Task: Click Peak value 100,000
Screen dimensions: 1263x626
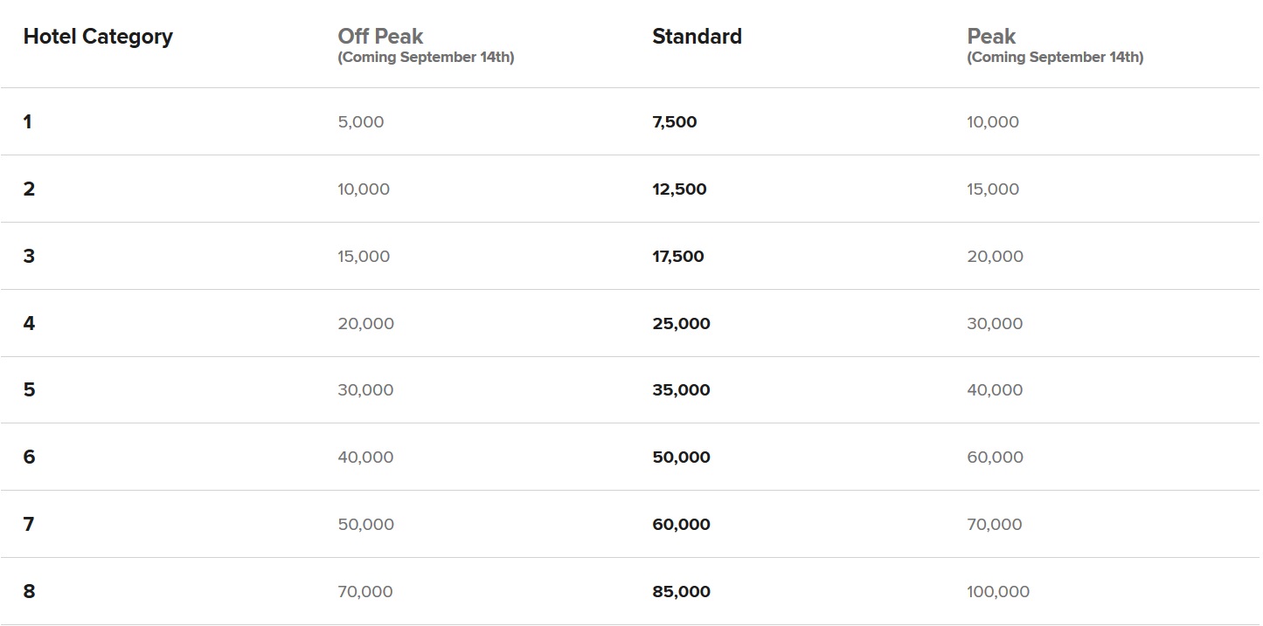Action: point(998,592)
